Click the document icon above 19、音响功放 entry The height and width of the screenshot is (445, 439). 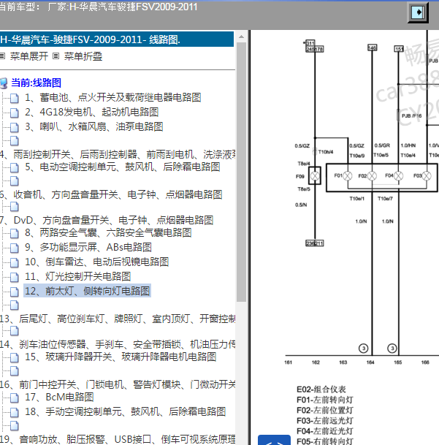pyautogui.click(x=15, y=426)
